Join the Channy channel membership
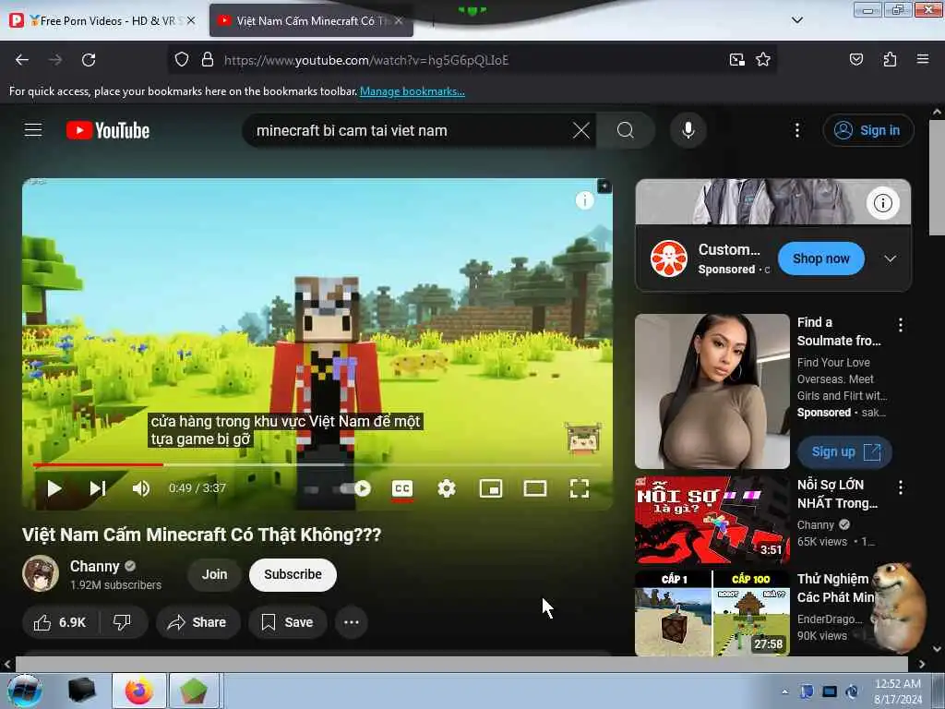The image size is (945, 709). tap(214, 574)
